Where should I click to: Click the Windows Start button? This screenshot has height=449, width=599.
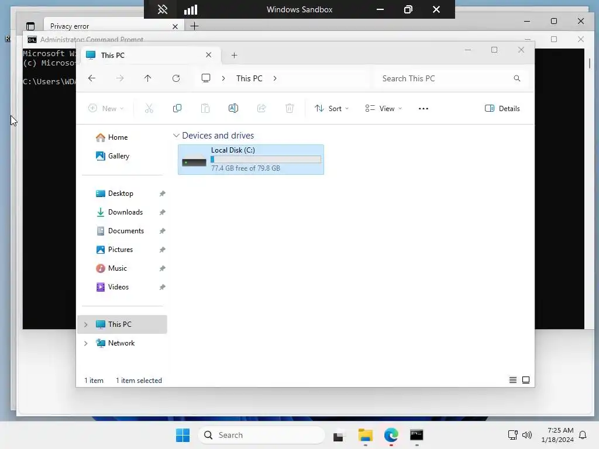(x=183, y=435)
